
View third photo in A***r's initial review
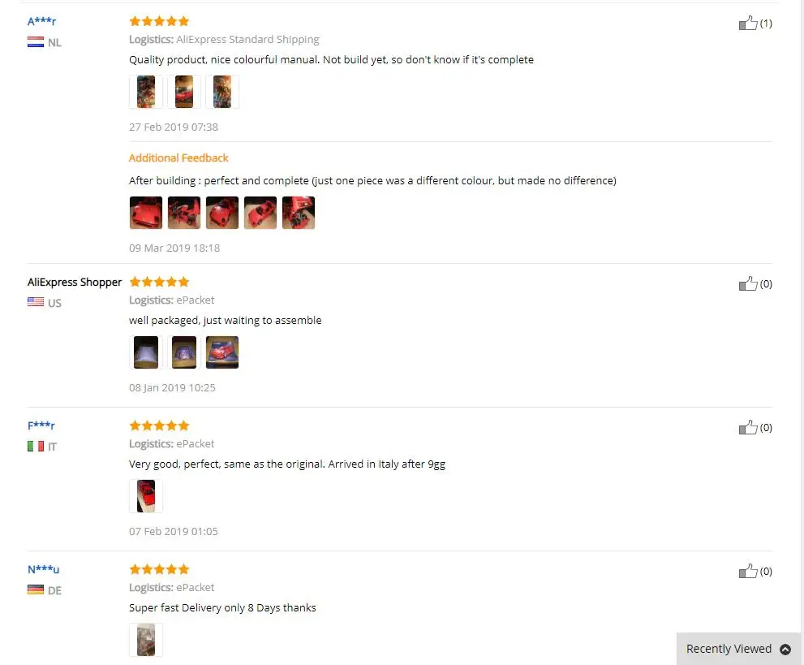pyautogui.click(x=222, y=92)
